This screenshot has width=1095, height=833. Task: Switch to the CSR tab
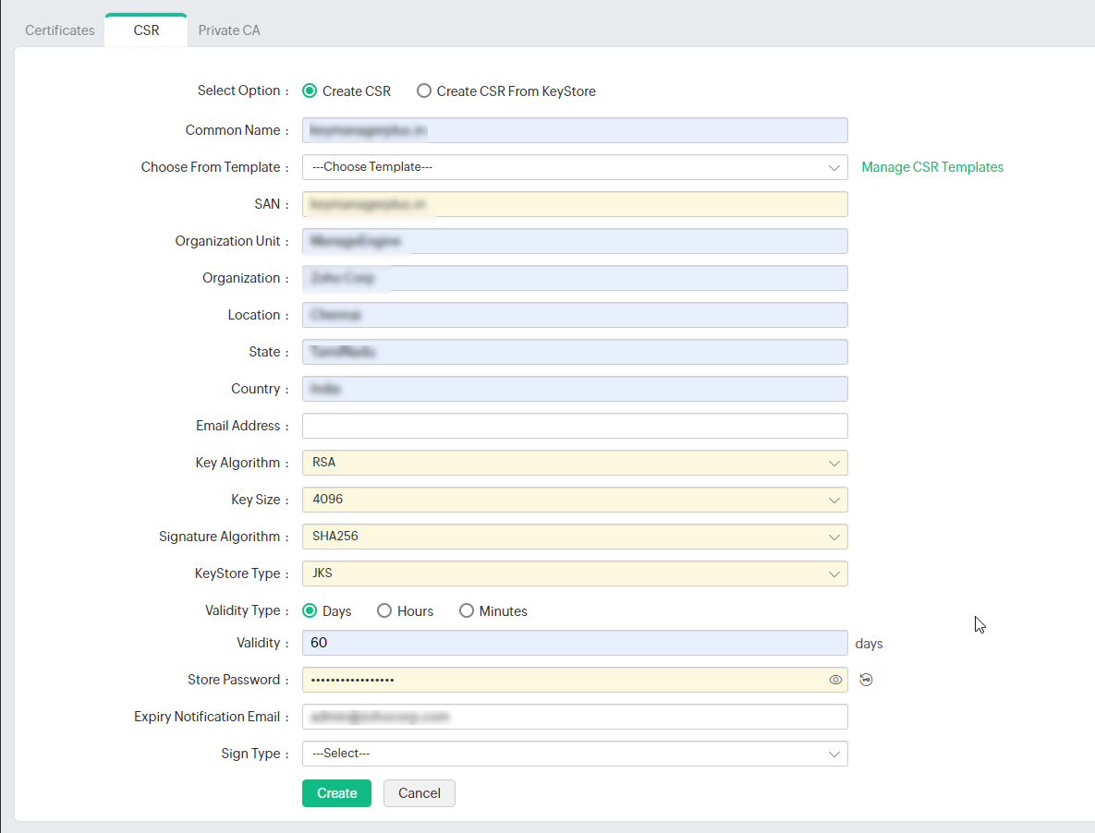pyautogui.click(x=147, y=30)
